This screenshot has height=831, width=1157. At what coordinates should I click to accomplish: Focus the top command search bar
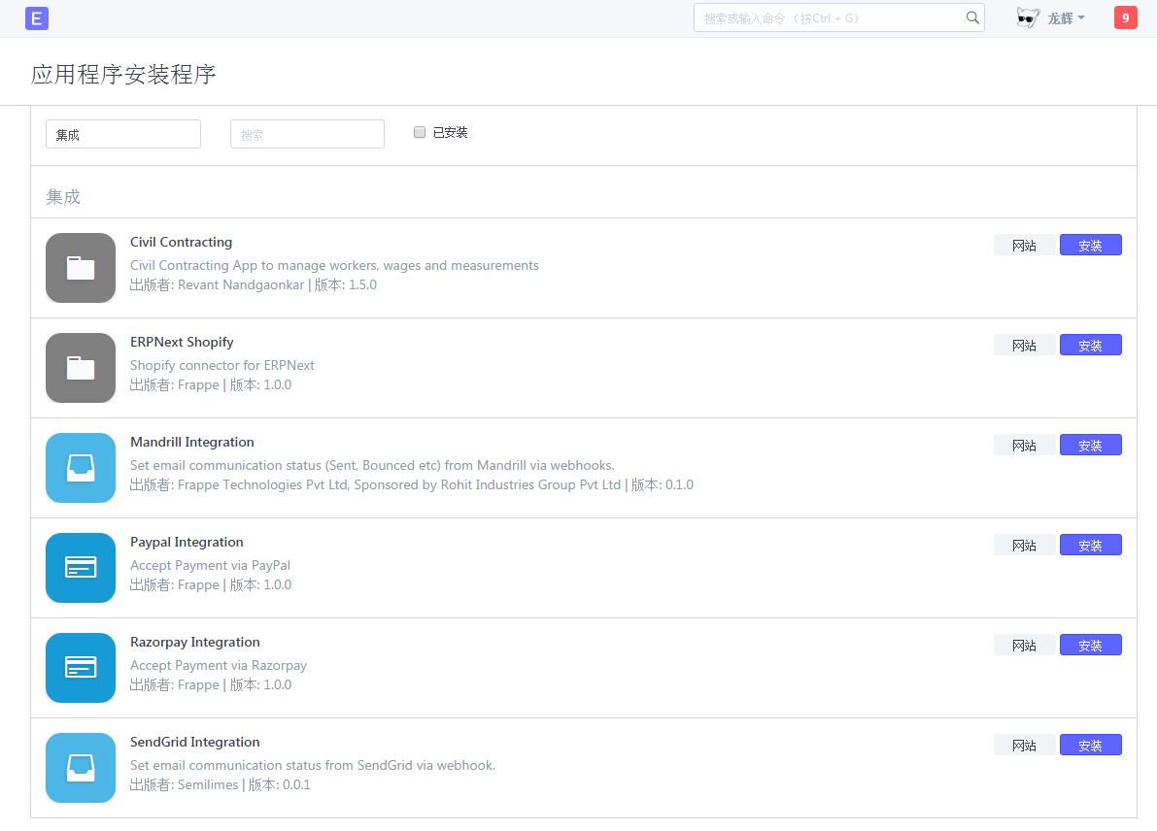(831, 17)
